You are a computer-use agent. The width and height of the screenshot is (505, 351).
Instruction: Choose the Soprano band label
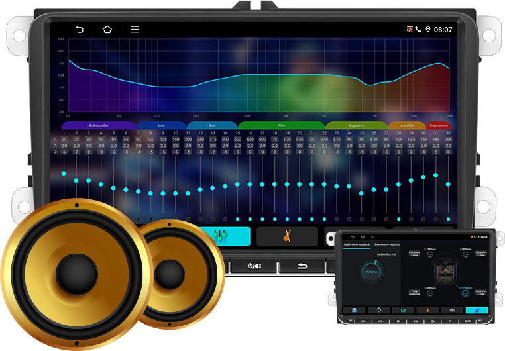coord(356,125)
